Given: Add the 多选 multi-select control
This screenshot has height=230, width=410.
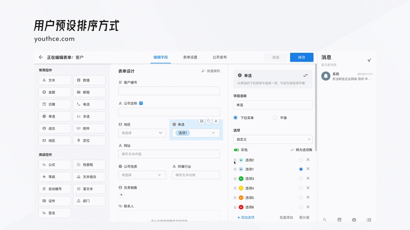Looking at the screenshot, I should [89, 116].
